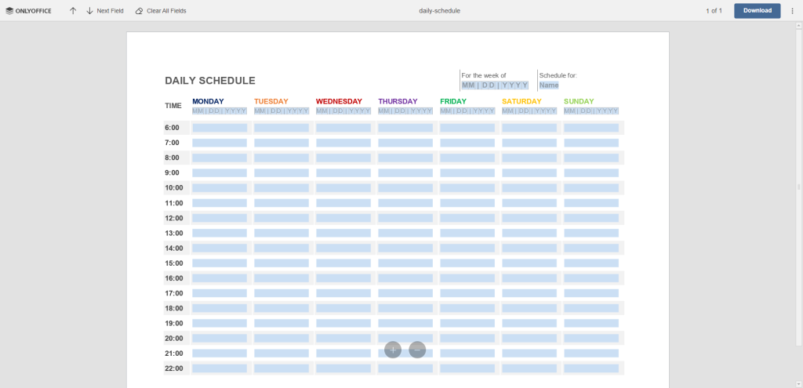
Task: Click the Schedule for Name field
Action: [x=549, y=85]
